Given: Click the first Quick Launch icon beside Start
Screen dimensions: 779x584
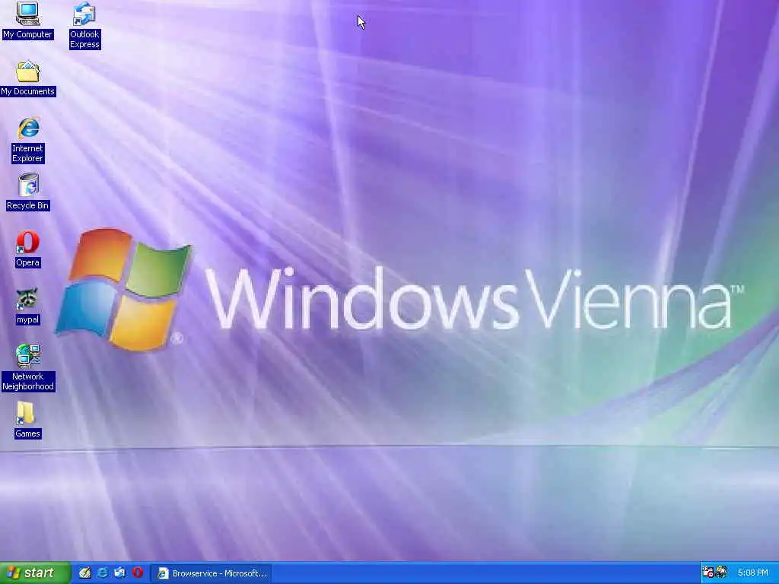Looking at the screenshot, I should point(85,573).
